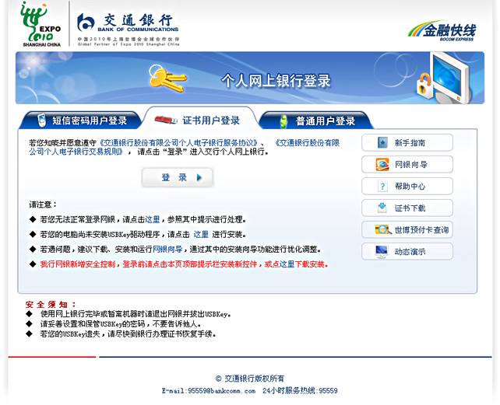Screen dimensions: 500x405
Task: Click the 登录 button
Action: point(178,177)
